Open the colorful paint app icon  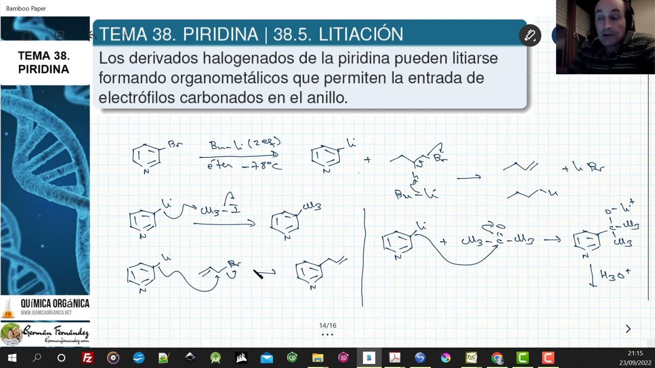coord(446,358)
